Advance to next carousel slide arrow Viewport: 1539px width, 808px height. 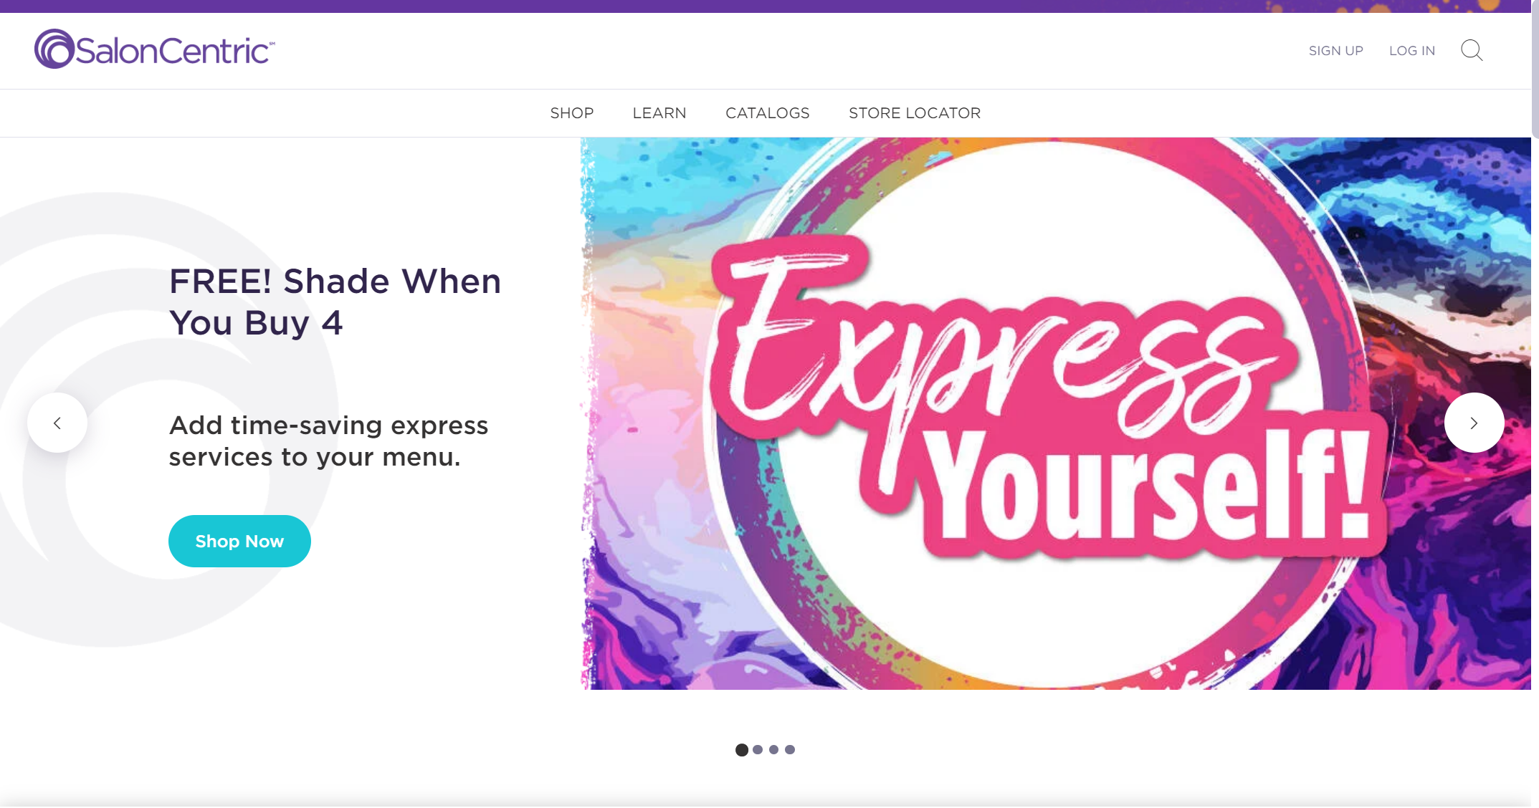(x=1474, y=423)
